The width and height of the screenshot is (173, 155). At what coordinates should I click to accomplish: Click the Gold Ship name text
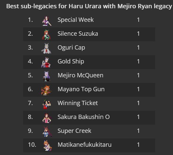(x=71, y=61)
